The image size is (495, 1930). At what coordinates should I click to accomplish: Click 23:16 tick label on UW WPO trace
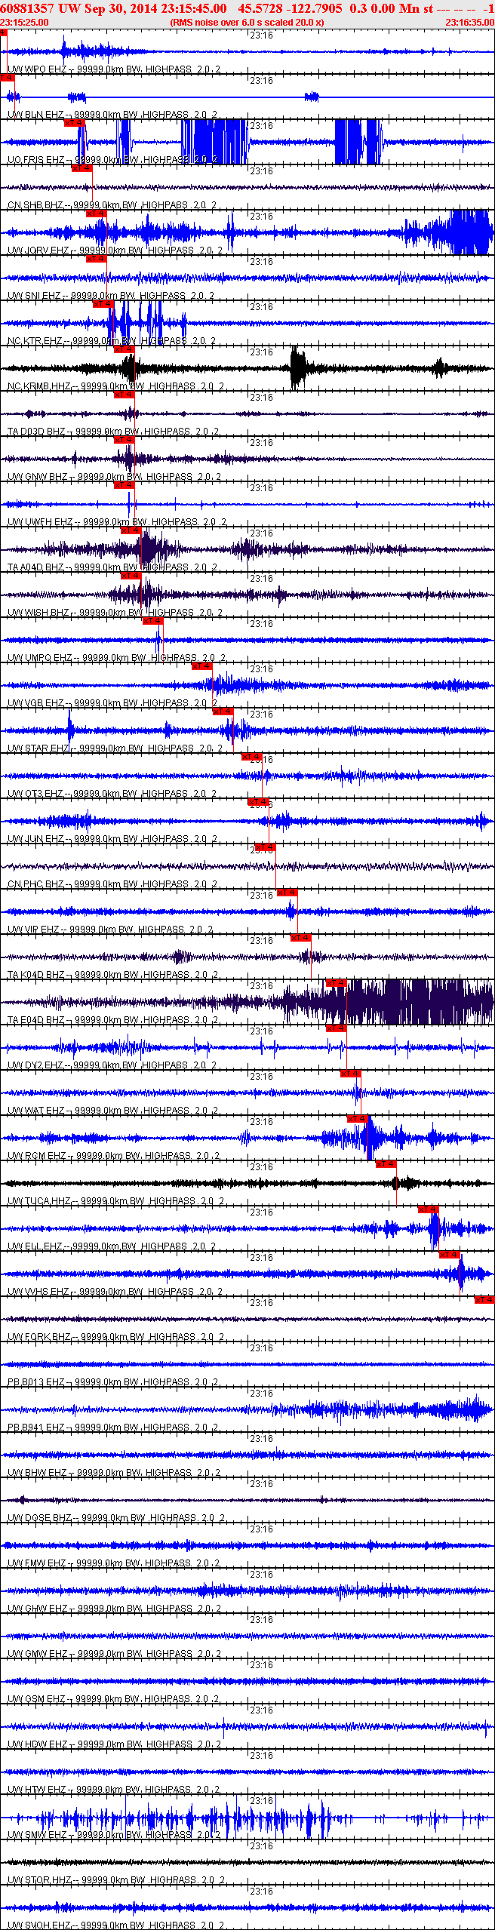[x=261, y=35]
